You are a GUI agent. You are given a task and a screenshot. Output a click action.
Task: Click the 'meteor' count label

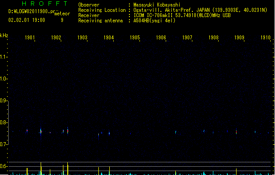coord(62,14)
